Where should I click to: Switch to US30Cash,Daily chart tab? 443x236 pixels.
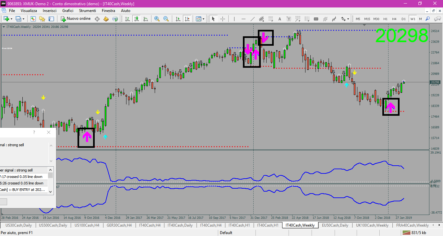(x=19, y=225)
